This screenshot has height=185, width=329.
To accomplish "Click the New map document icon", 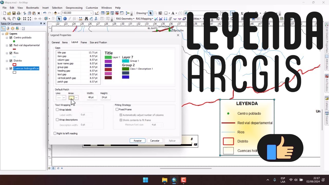I will (x=4, y=13).
